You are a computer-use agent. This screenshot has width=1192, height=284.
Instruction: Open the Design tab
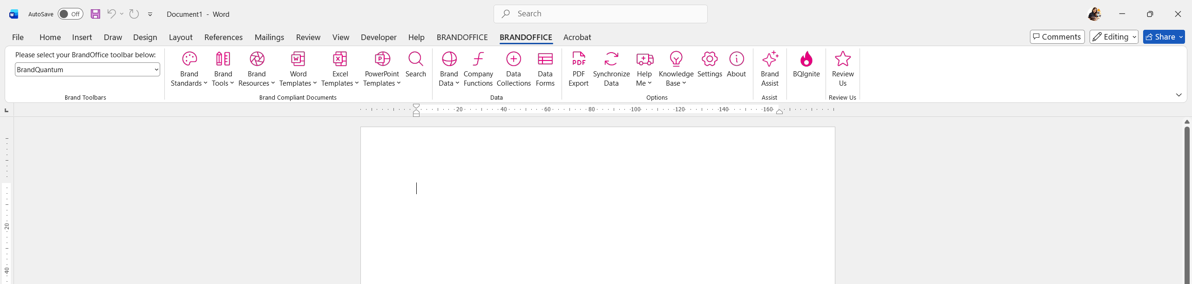click(145, 37)
